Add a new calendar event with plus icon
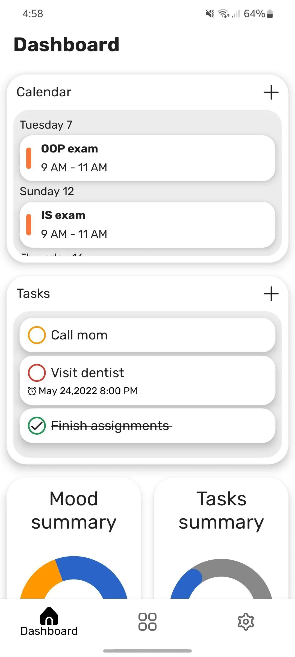 (271, 92)
